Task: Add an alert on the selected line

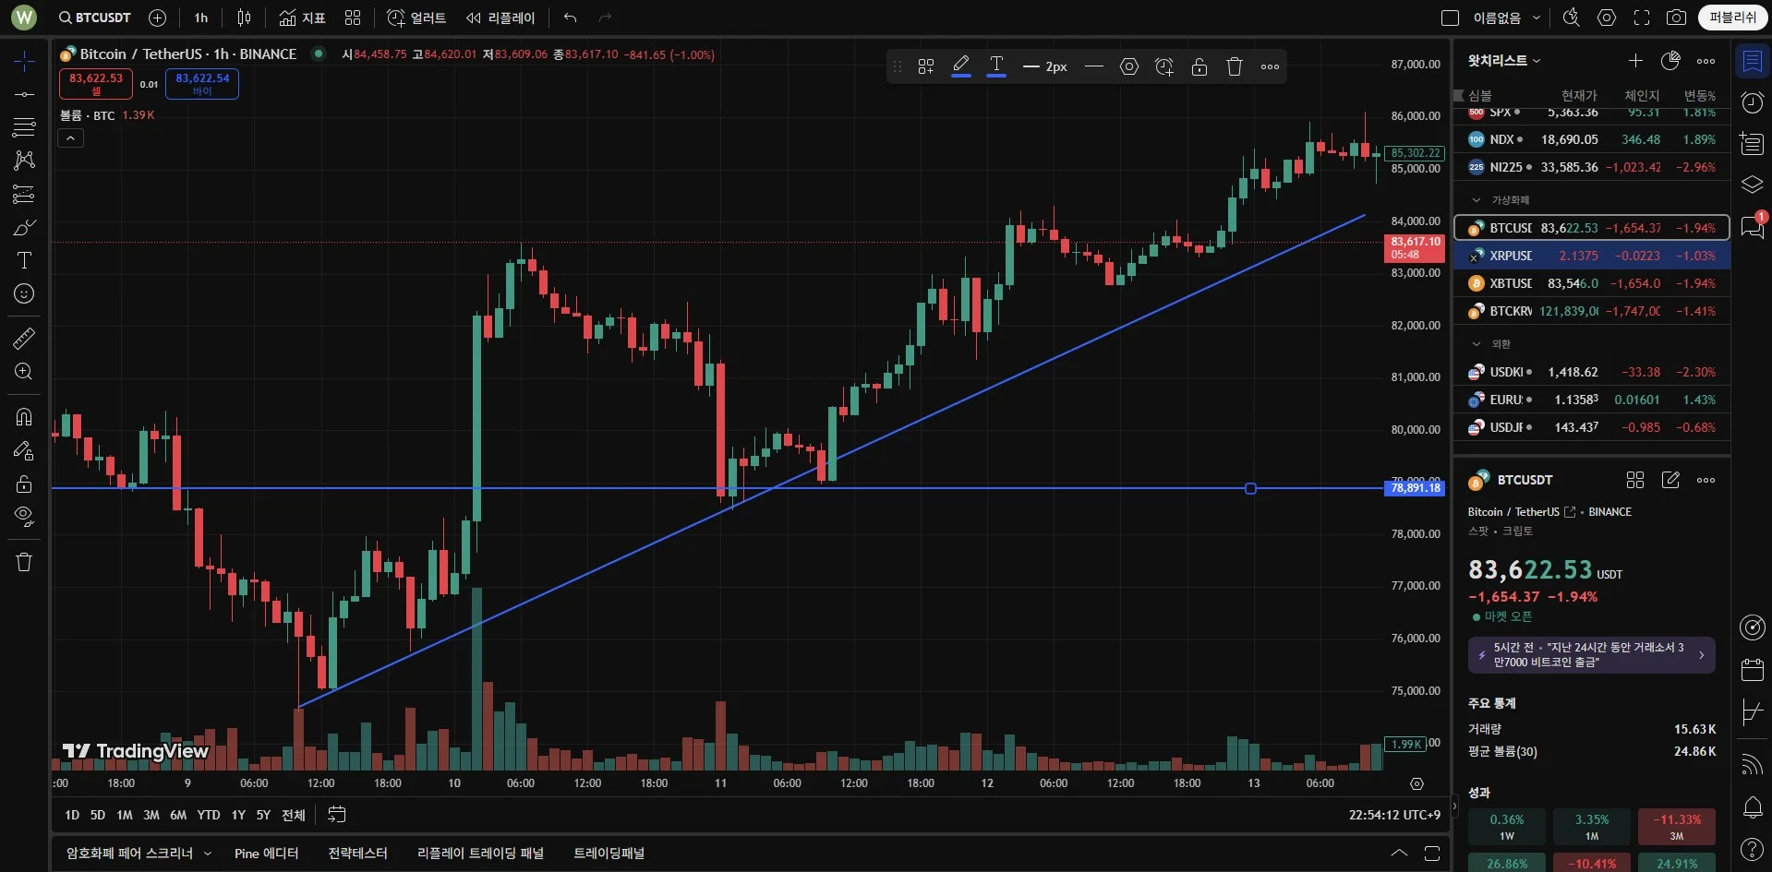Action: (1164, 66)
